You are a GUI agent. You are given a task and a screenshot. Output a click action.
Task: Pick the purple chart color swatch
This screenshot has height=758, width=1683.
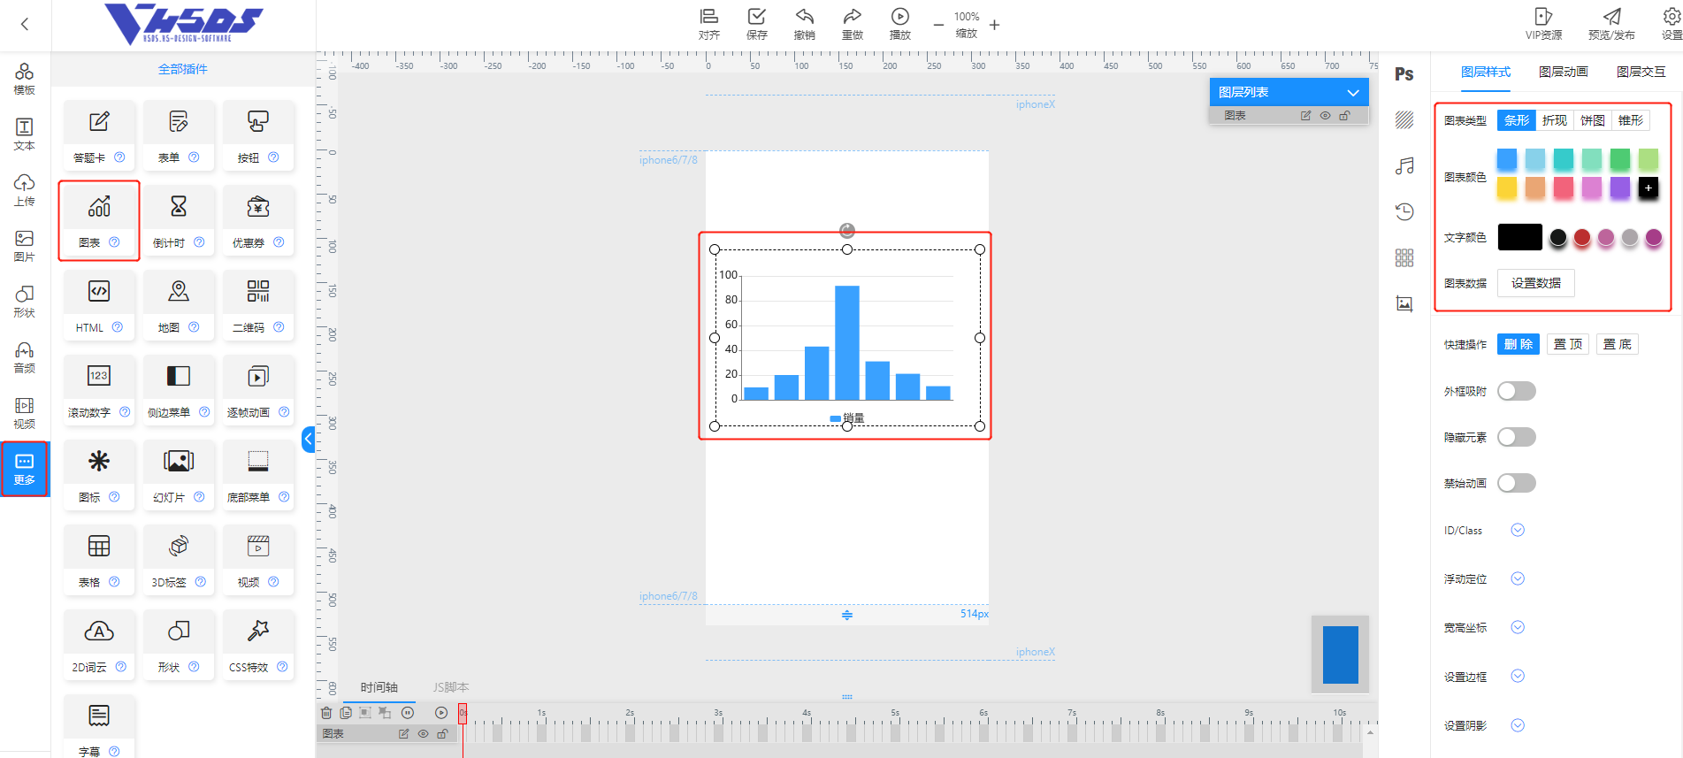pos(1620,188)
